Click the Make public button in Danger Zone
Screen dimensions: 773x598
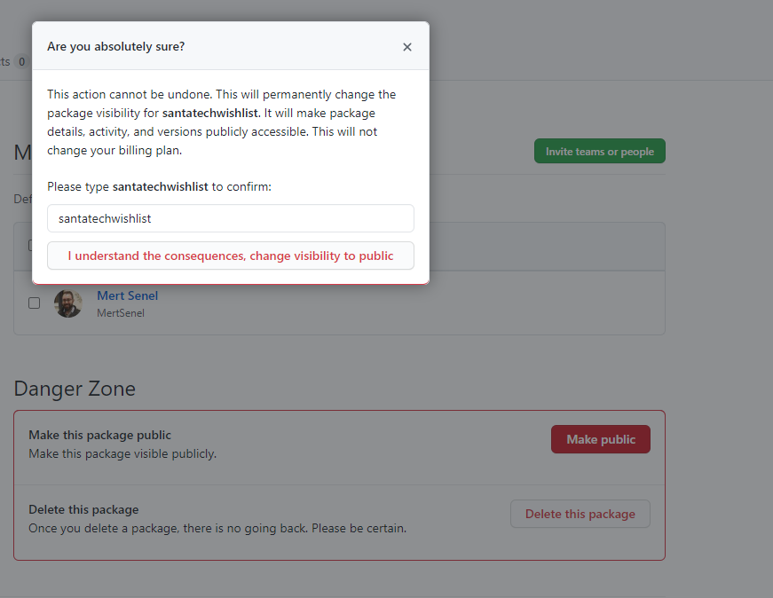pos(601,439)
